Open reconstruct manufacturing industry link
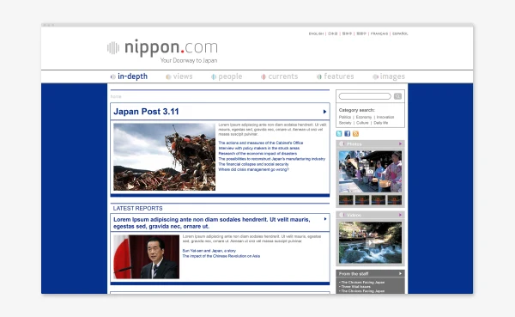Image resolution: width=515 pixels, height=317 pixels. (271, 159)
